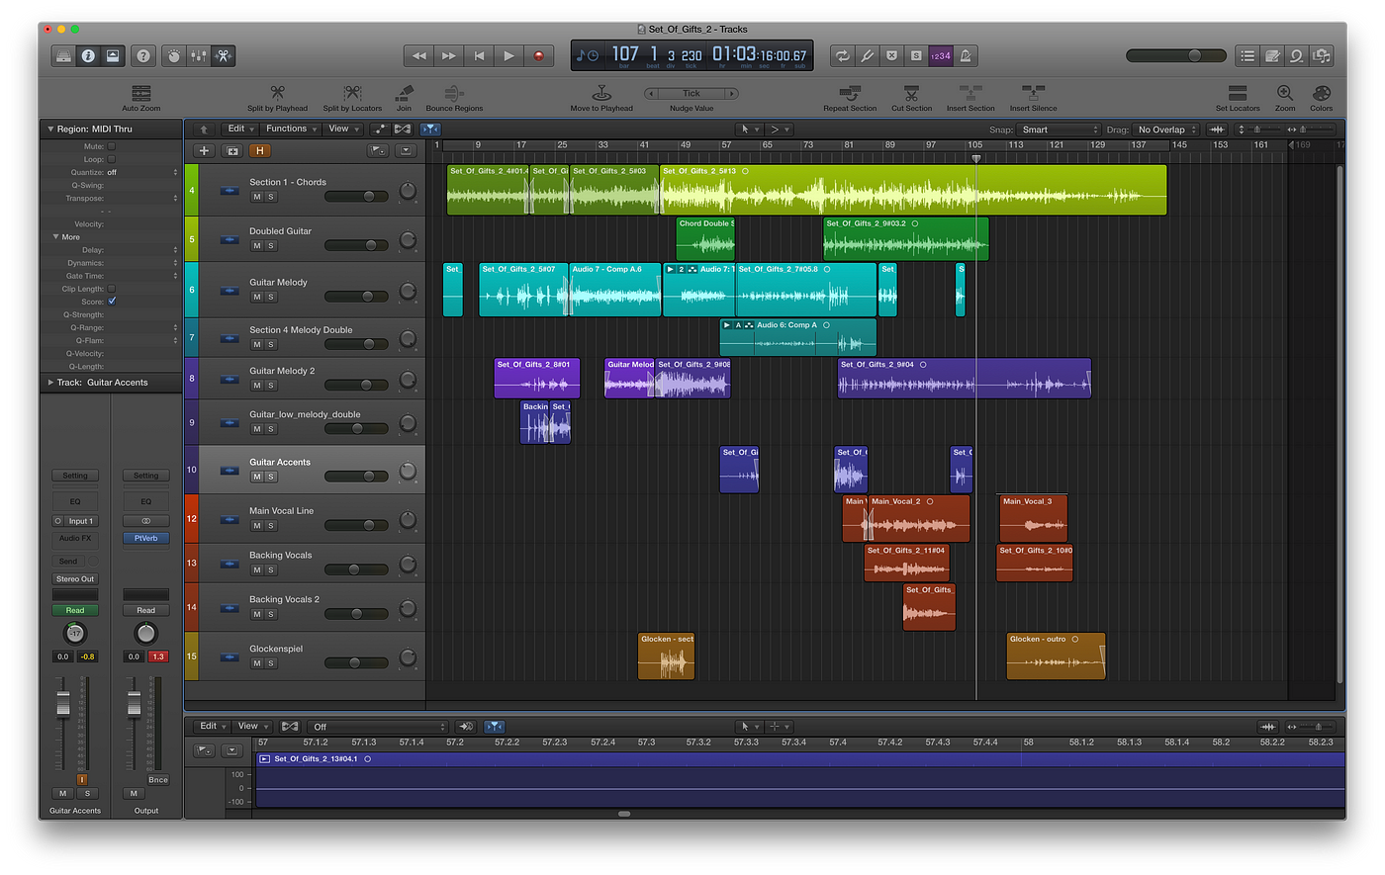Click Cut Section icon

point(911,93)
